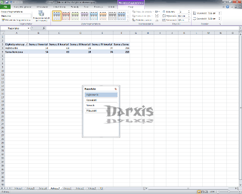The image size is (242, 194).
Task: Select the first blue slicer style (highlighted)
Action: tap(56, 16)
